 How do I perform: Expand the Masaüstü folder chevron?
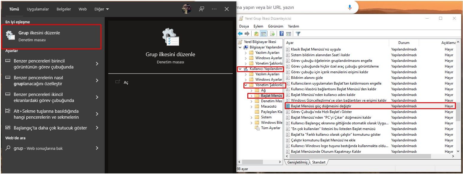(252, 106)
